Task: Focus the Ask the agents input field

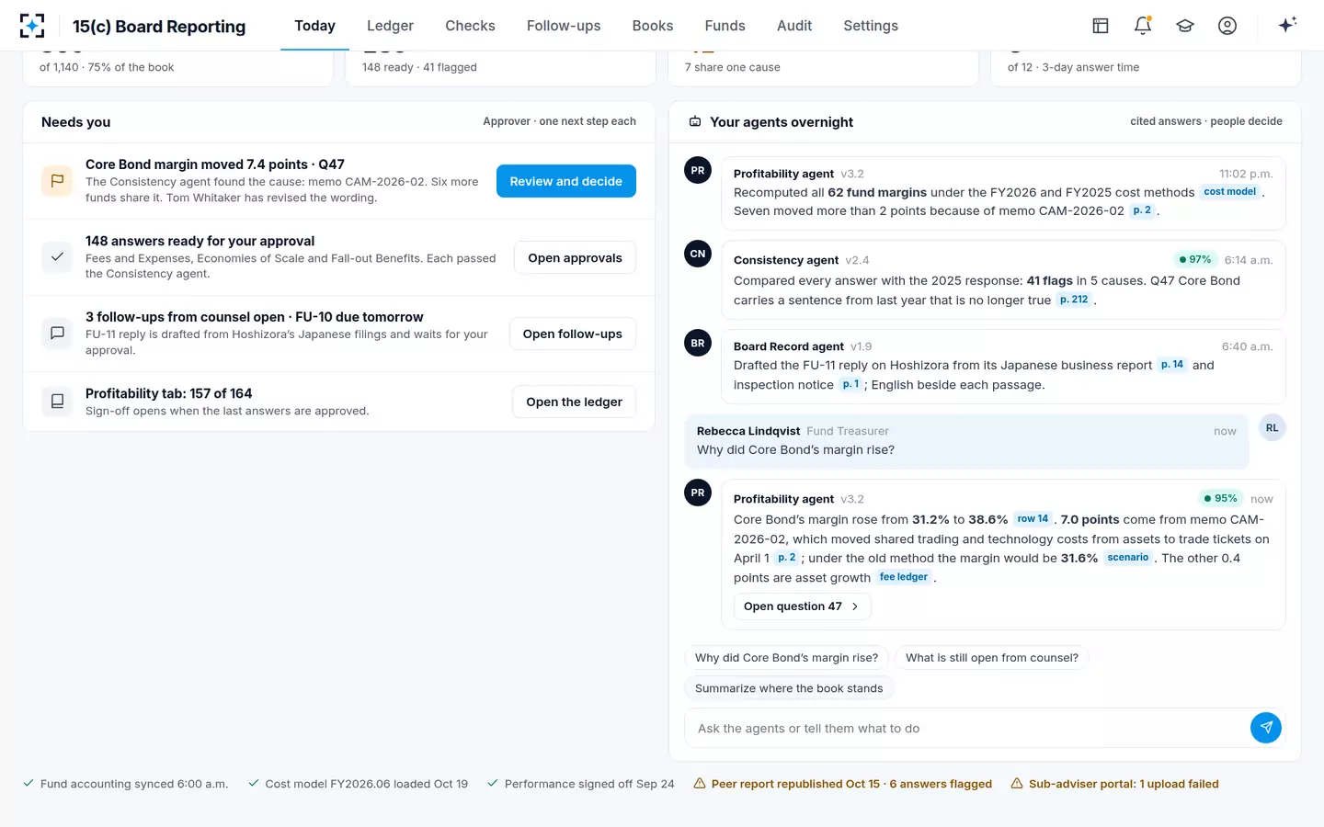Action: click(967, 728)
